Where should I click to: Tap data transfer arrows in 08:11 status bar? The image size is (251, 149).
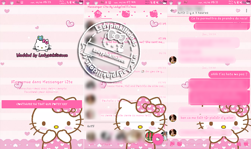(x=235, y=3)
